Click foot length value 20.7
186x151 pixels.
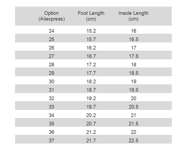(91, 124)
